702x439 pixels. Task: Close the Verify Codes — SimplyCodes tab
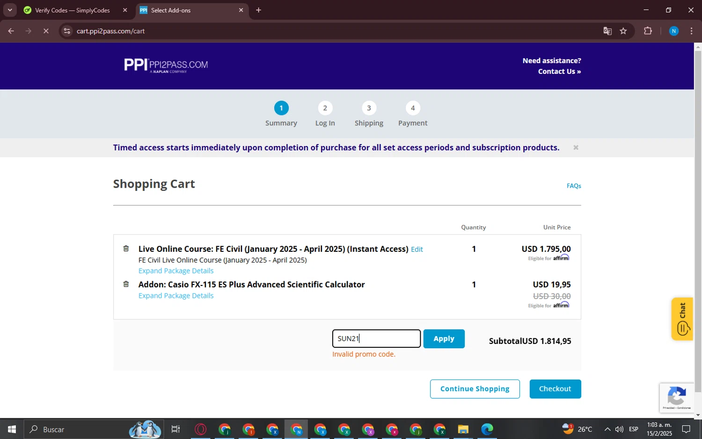point(125,10)
